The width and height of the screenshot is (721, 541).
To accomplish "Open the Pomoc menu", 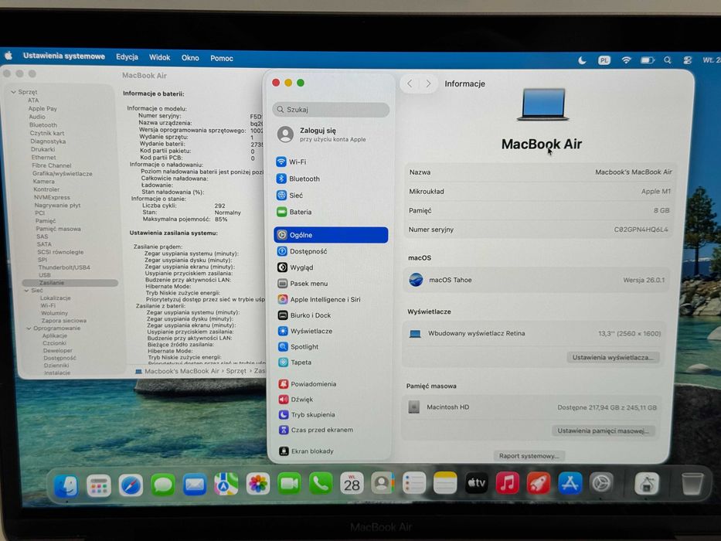I will (x=222, y=59).
